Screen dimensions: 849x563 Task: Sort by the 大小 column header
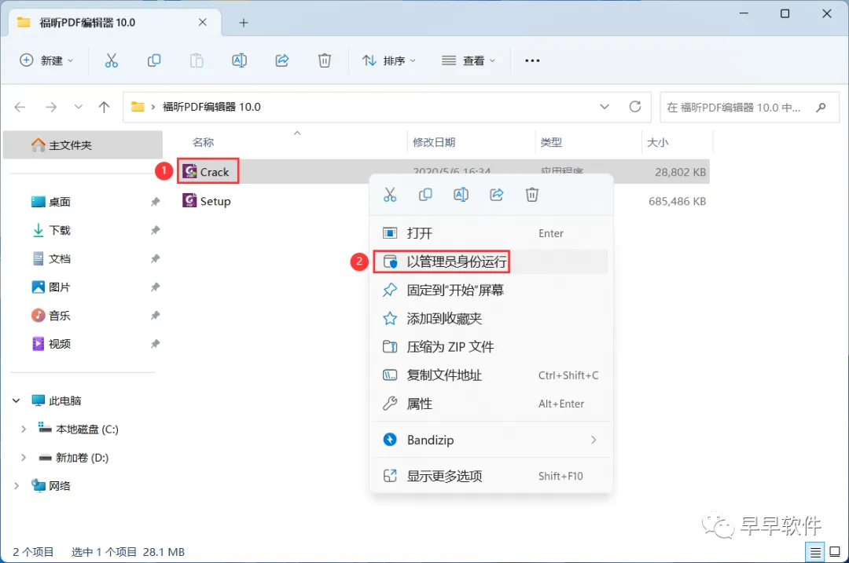(657, 142)
